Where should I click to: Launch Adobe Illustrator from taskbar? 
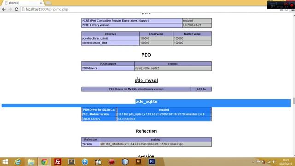coord(138,161)
